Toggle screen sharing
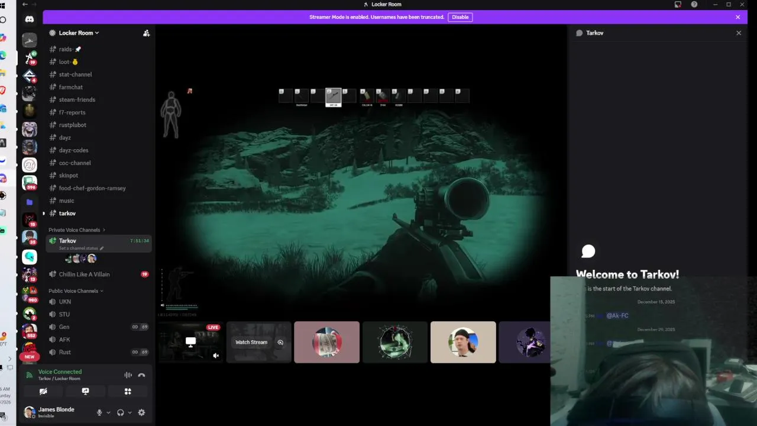This screenshot has height=426, width=757. [86, 391]
